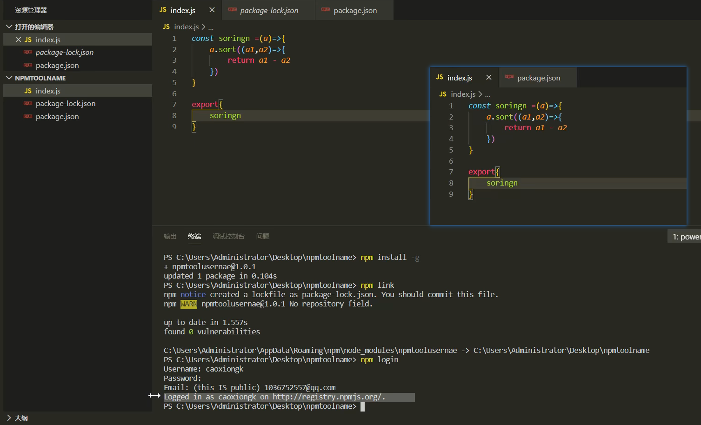Image resolution: width=701 pixels, height=425 pixels.
Task: Click 'return' keyword in main editor
Action: [241, 60]
